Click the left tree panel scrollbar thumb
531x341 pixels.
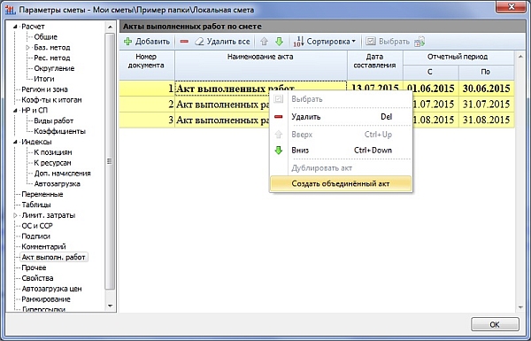coord(110,161)
